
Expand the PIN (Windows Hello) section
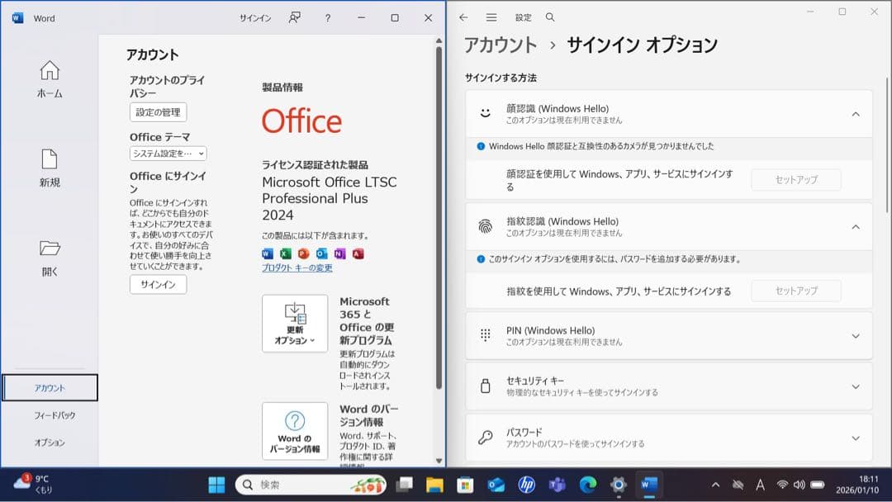coord(856,336)
